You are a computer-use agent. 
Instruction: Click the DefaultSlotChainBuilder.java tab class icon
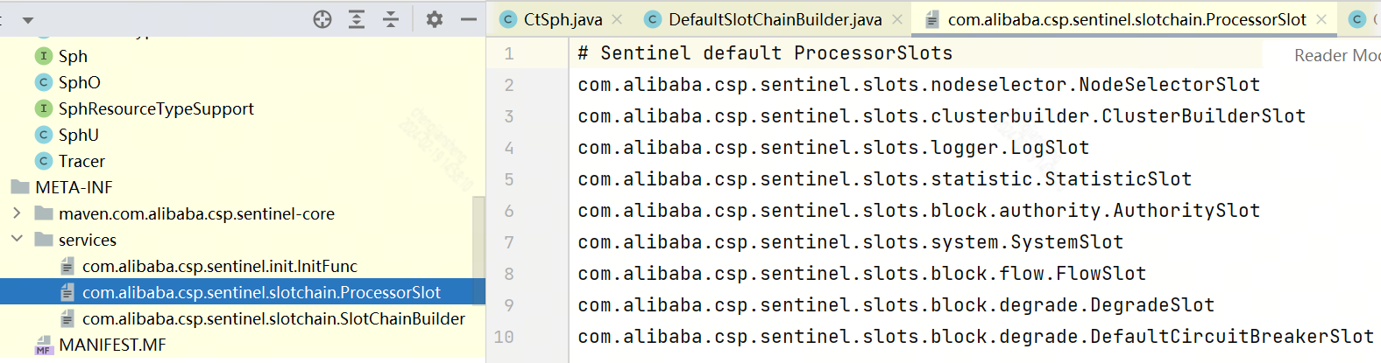coord(652,19)
